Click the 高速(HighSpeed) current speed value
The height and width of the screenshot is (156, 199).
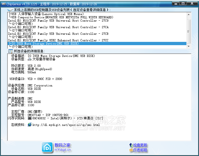click(40, 69)
